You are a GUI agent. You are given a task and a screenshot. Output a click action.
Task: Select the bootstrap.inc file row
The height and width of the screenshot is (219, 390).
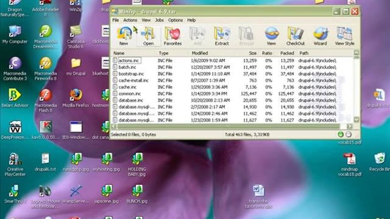tap(224, 74)
